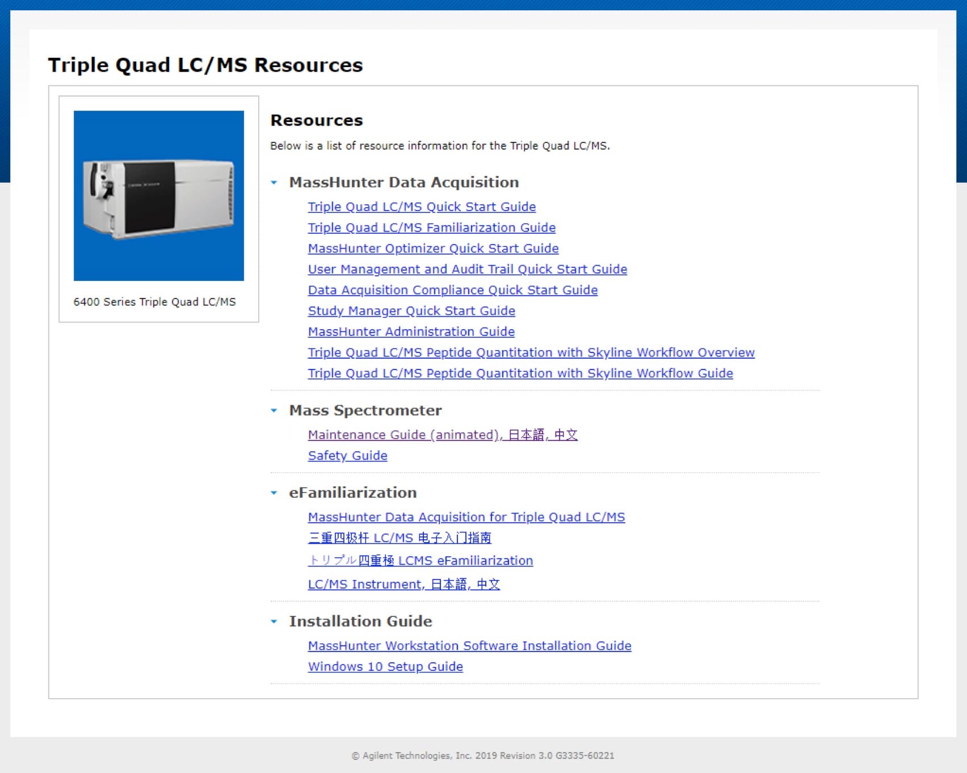Screen dimensions: 967x773
Task: Open the Skyline Workflow Guide link
Action: pos(520,373)
